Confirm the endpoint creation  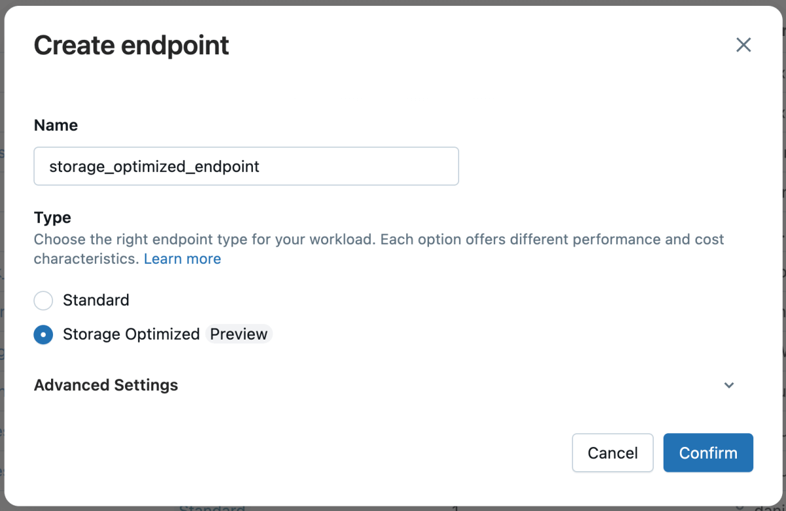pos(707,453)
